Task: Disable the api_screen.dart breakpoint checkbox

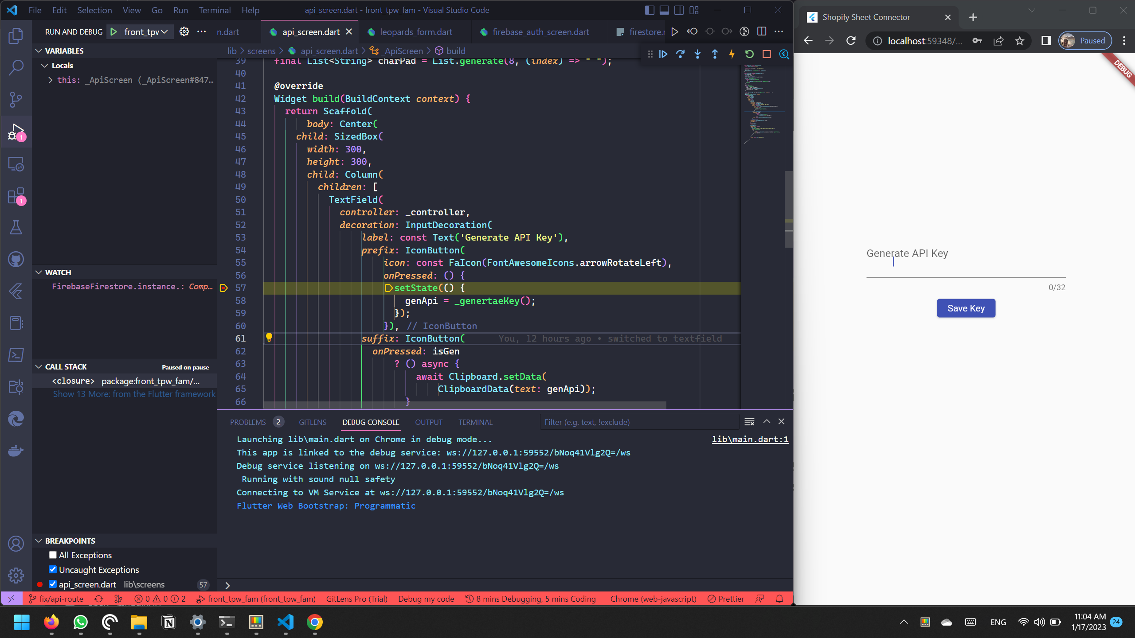Action: pos(53,584)
